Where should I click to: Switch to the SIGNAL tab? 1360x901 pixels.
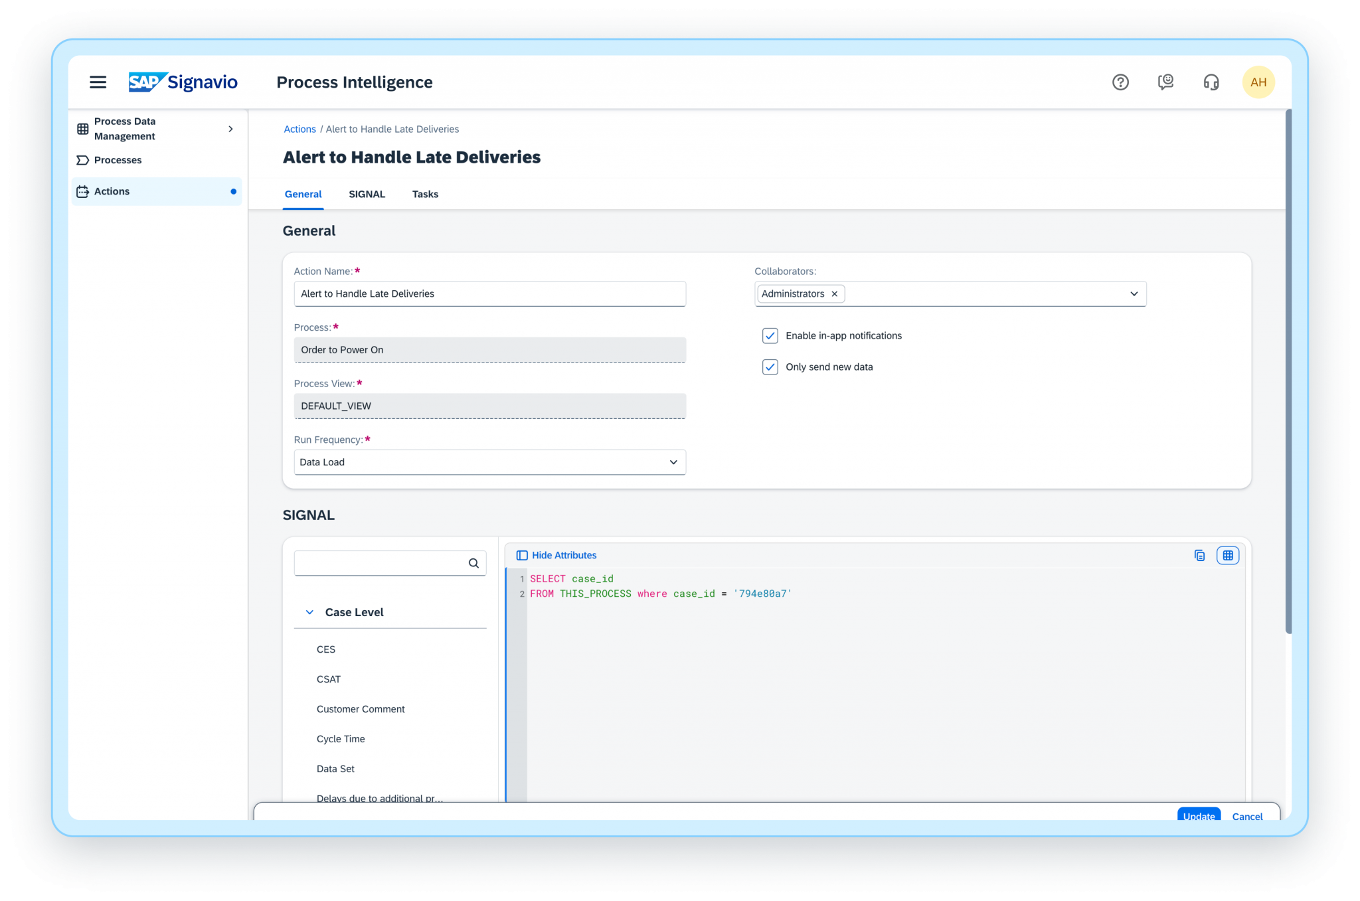[x=367, y=194]
